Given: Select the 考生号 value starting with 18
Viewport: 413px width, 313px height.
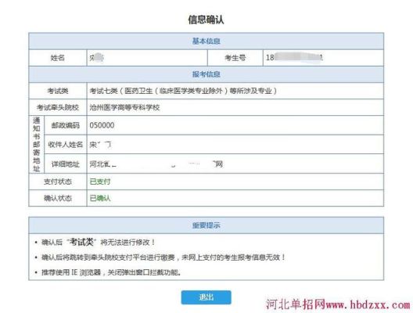Looking at the screenshot, I should [x=294, y=57].
